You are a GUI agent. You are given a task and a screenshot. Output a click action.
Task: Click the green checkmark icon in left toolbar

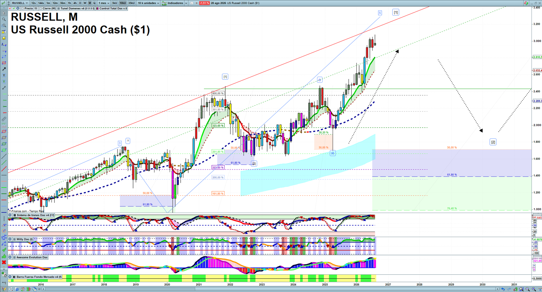point(4,250)
